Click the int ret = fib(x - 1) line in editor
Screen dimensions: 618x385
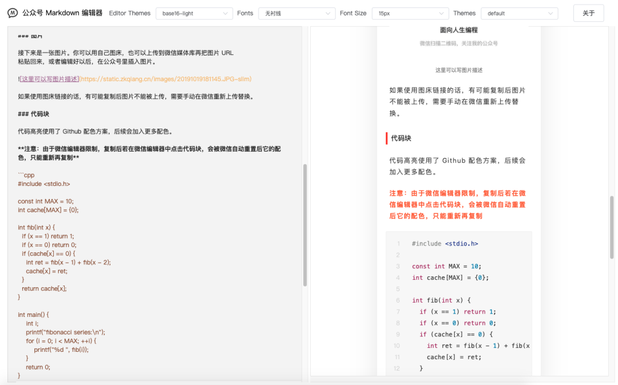point(68,262)
